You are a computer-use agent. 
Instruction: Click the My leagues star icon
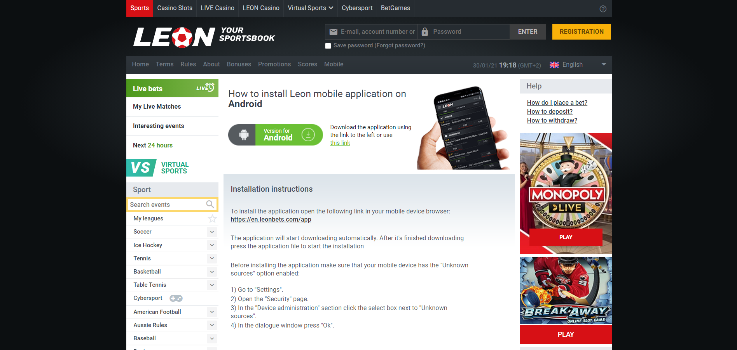pyautogui.click(x=212, y=218)
